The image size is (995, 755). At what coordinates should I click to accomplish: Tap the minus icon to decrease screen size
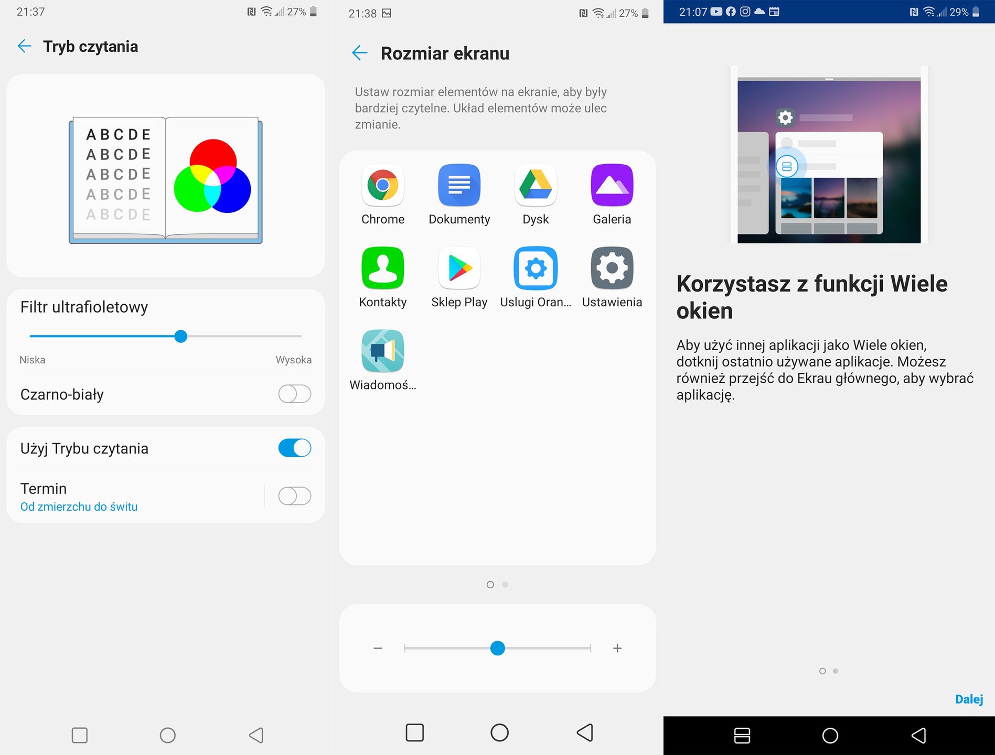tap(378, 649)
